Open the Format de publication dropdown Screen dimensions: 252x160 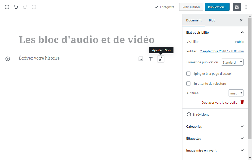pos(232,62)
